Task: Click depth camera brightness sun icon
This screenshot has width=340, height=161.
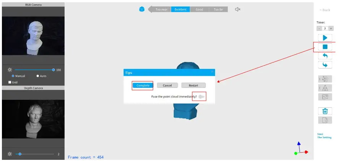Action: coord(10,154)
